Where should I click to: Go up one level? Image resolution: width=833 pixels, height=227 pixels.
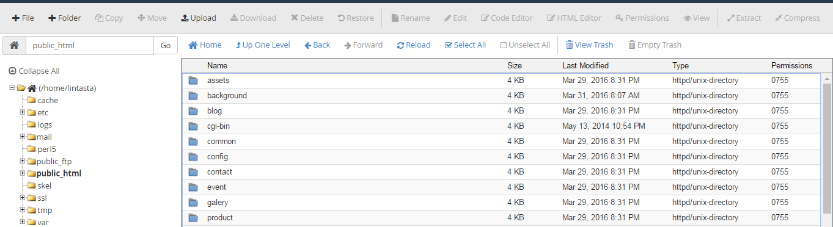coord(263,45)
